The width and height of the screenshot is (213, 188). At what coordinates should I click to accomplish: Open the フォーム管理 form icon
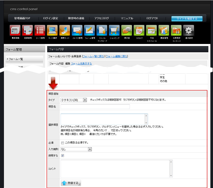[90, 30]
